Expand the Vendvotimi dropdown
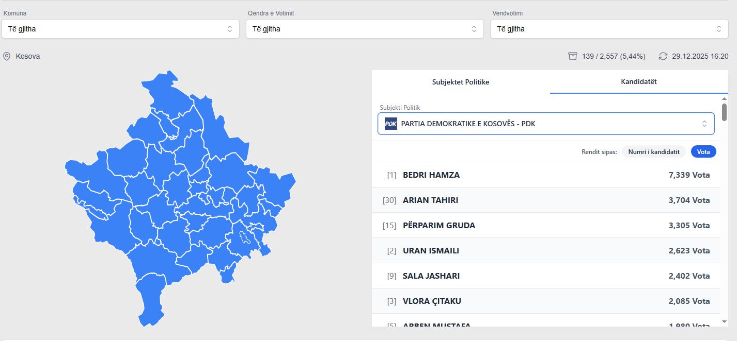 [609, 29]
